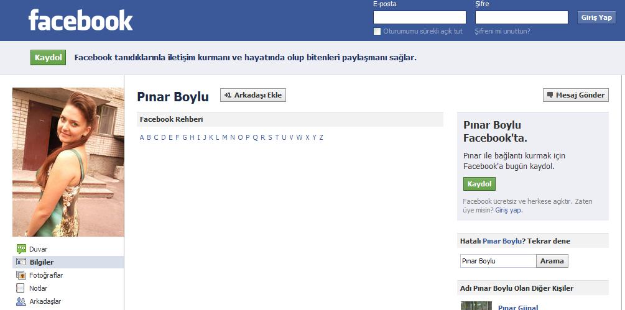
Task: Select letter E in Facebook Rehberi
Action: pos(170,138)
